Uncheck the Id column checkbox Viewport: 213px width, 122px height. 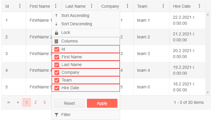pyautogui.click(x=57, y=49)
